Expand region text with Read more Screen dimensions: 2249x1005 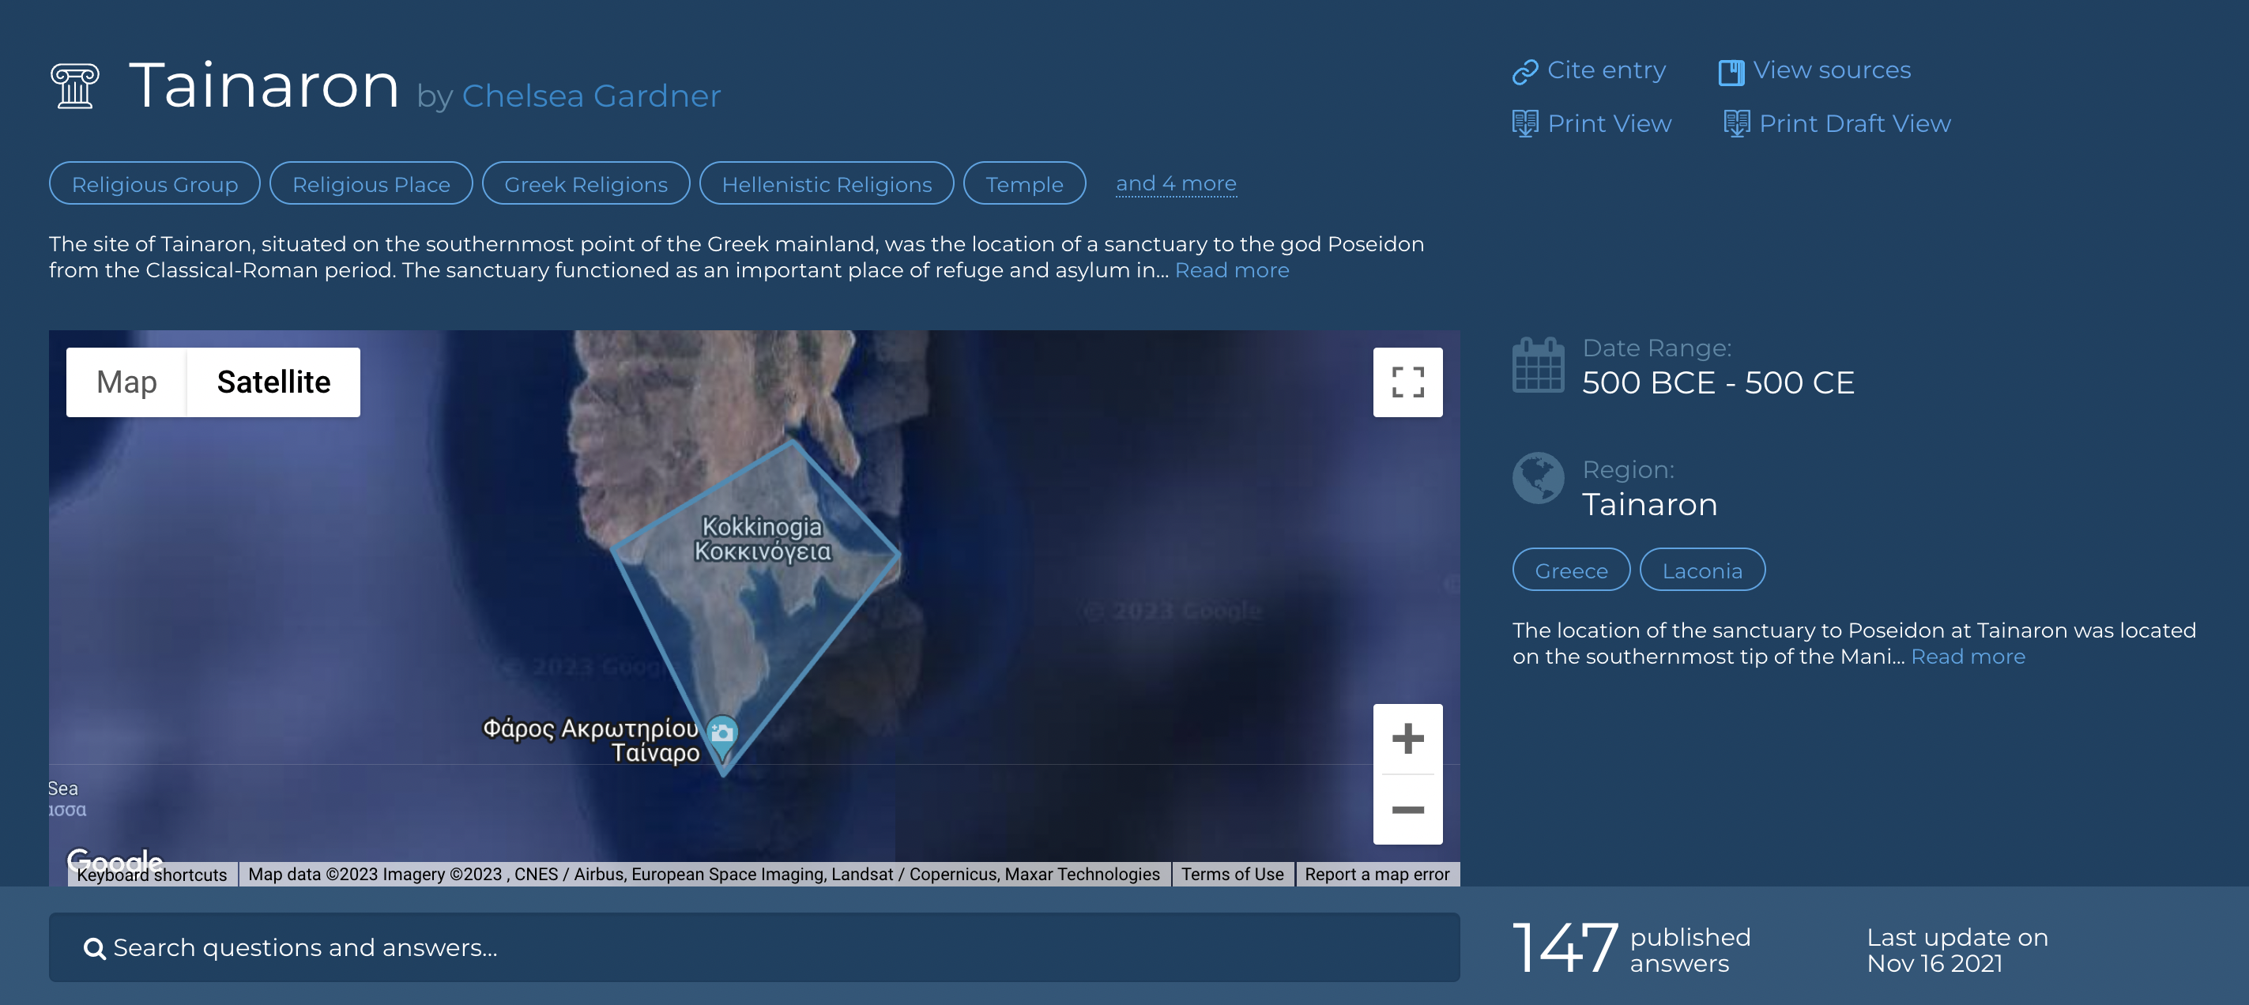[x=1967, y=657]
